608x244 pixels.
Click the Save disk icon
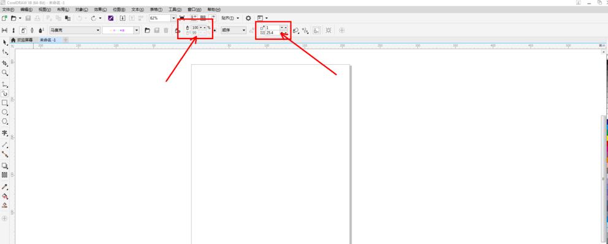pos(28,18)
